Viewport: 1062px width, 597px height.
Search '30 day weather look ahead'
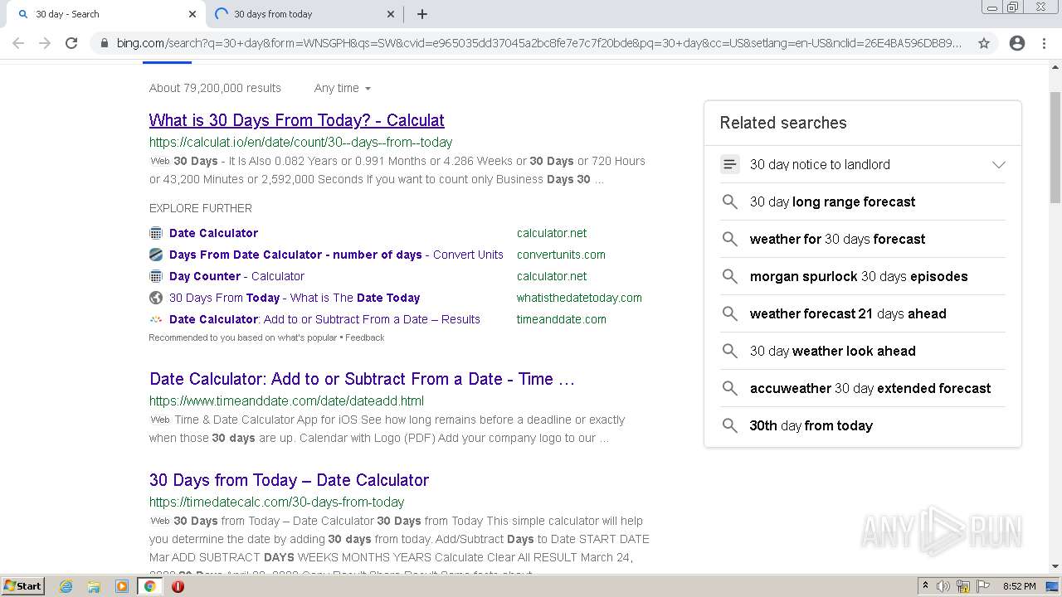click(x=832, y=351)
